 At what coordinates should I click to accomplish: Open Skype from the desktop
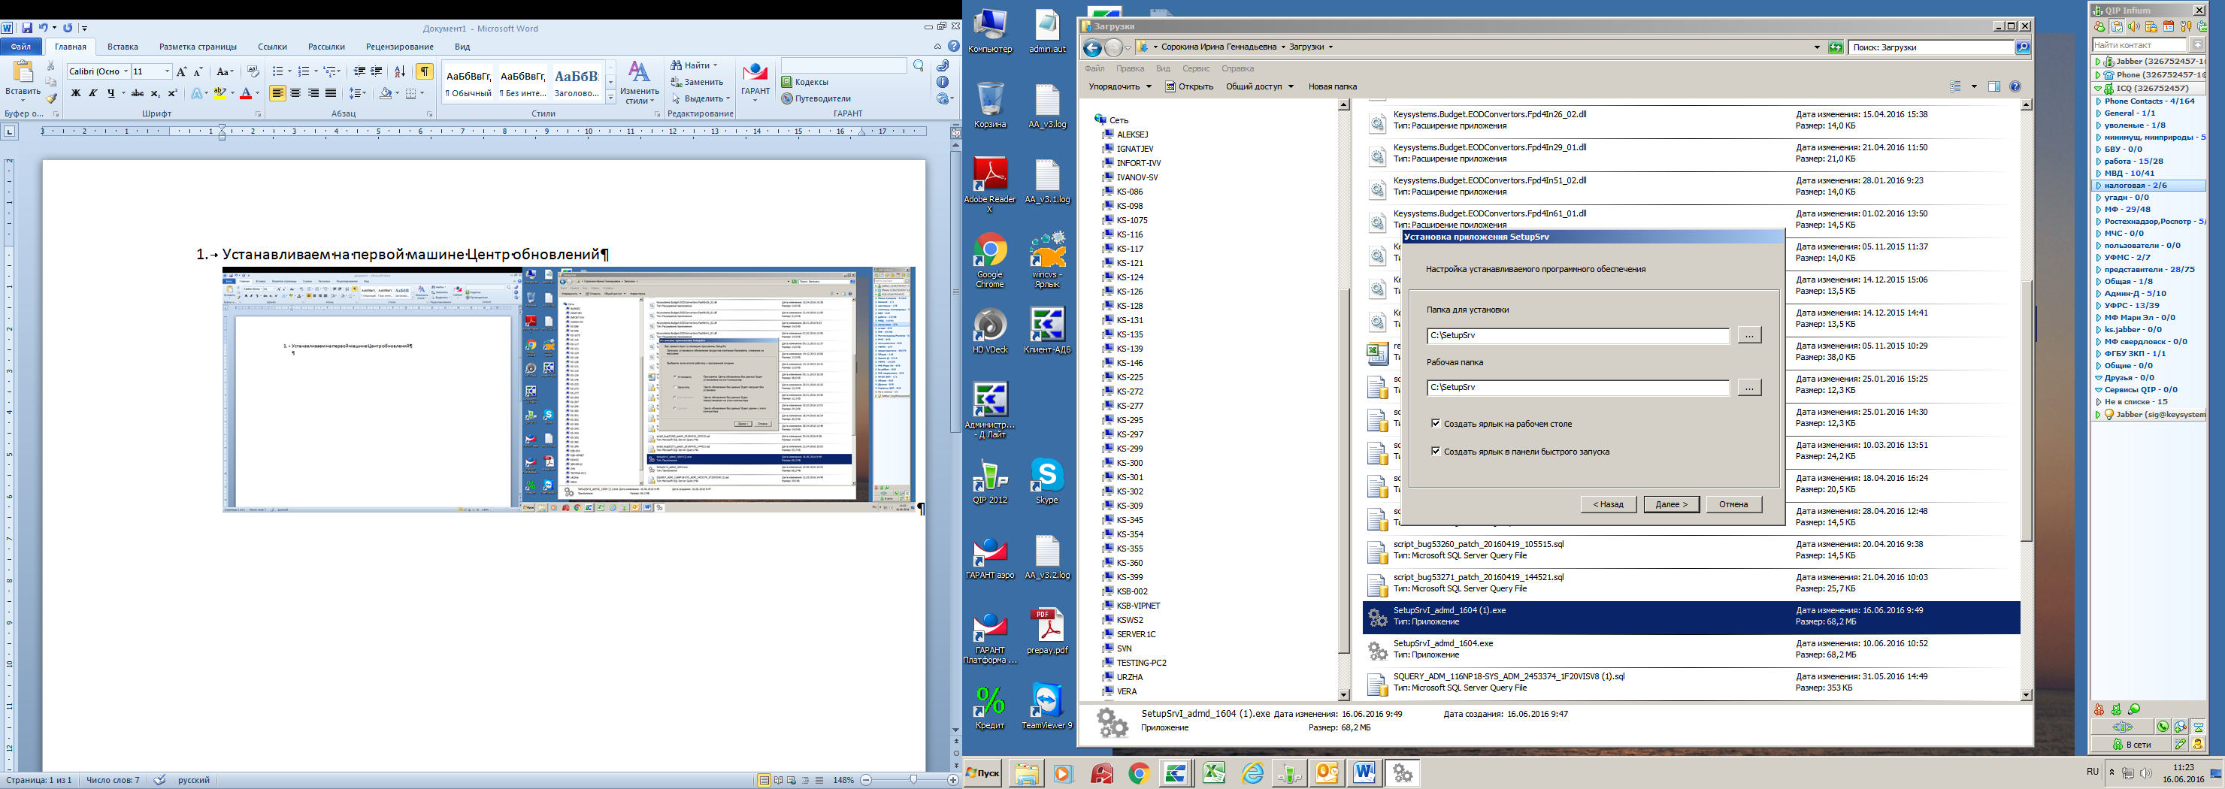click(x=1047, y=482)
